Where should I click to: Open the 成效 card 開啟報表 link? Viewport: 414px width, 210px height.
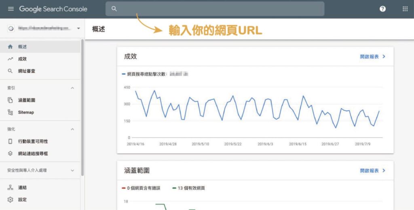click(369, 57)
